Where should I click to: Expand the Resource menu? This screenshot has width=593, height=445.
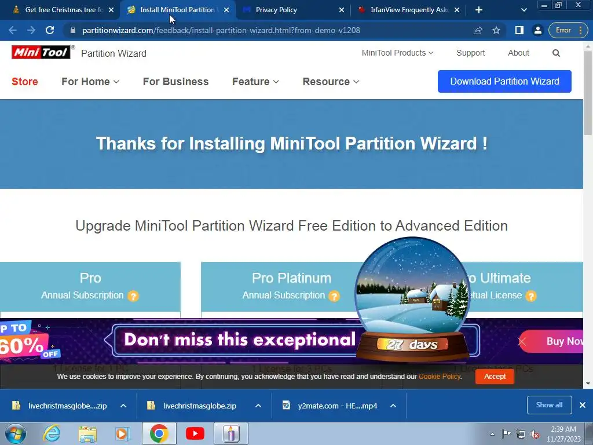click(x=331, y=81)
